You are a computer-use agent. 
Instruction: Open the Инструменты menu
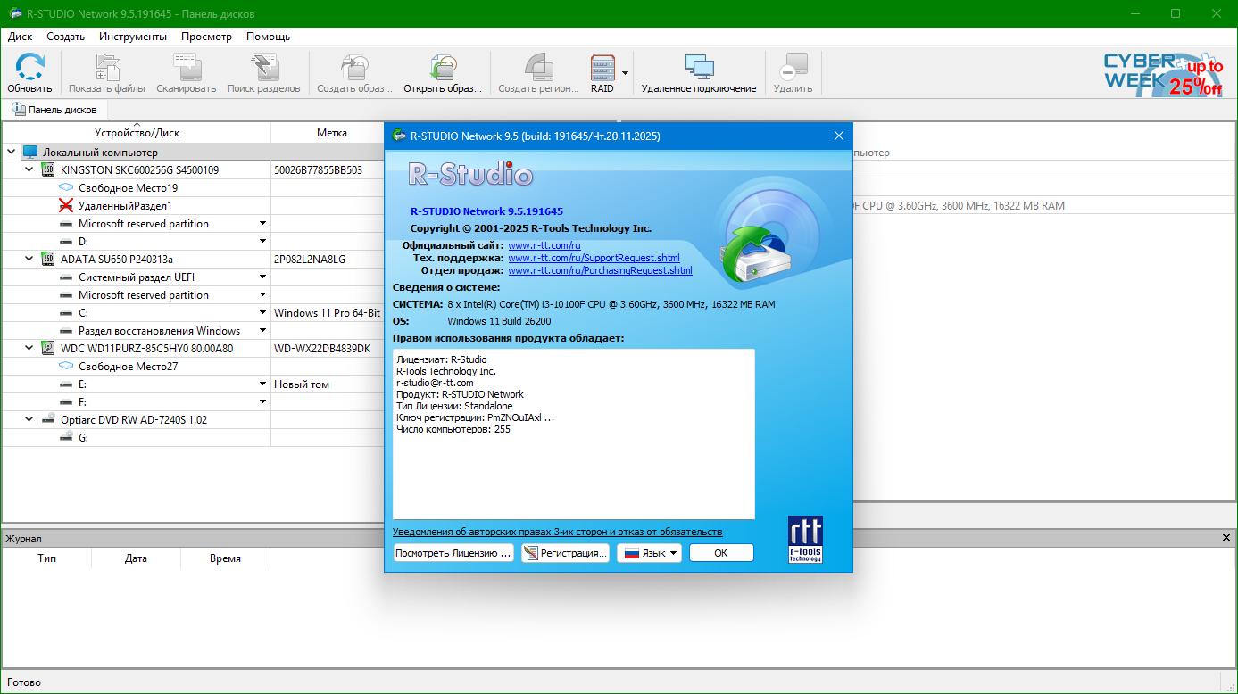(x=132, y=37)
